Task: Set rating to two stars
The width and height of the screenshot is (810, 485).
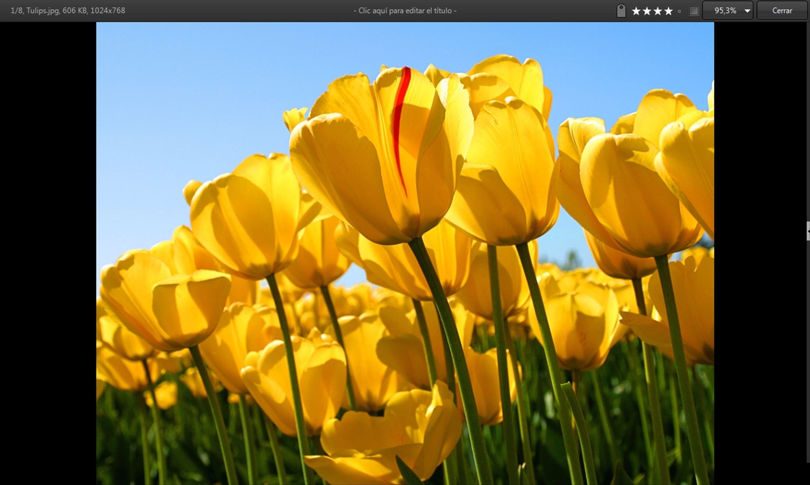Action: coord(647,11)
